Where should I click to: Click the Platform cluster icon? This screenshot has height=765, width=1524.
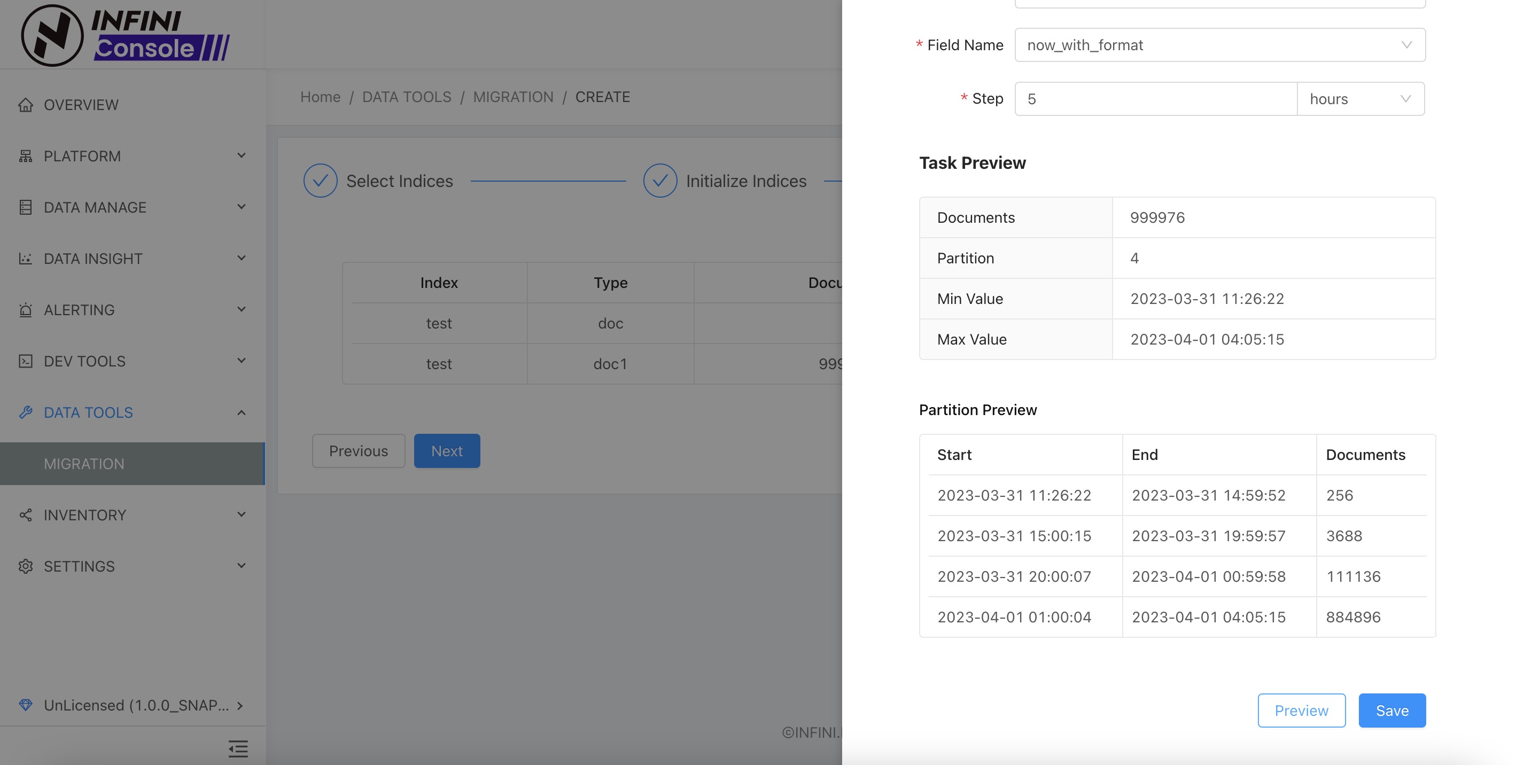26,156
